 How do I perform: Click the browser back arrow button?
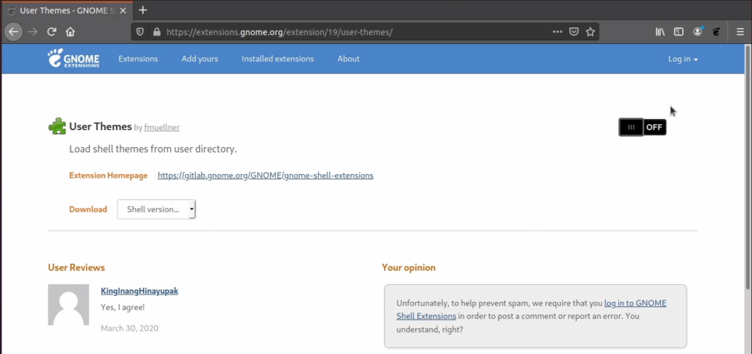(13, 32)
